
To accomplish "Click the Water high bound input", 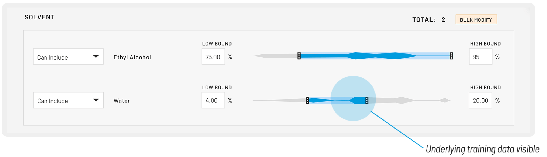I will (480, 100).
